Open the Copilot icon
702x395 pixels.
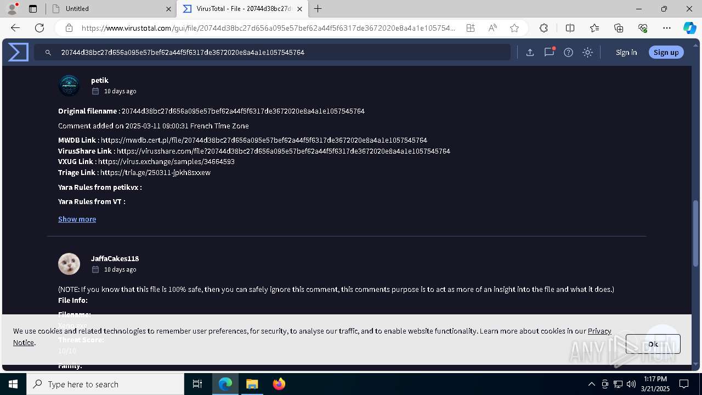tap(689, 28)
